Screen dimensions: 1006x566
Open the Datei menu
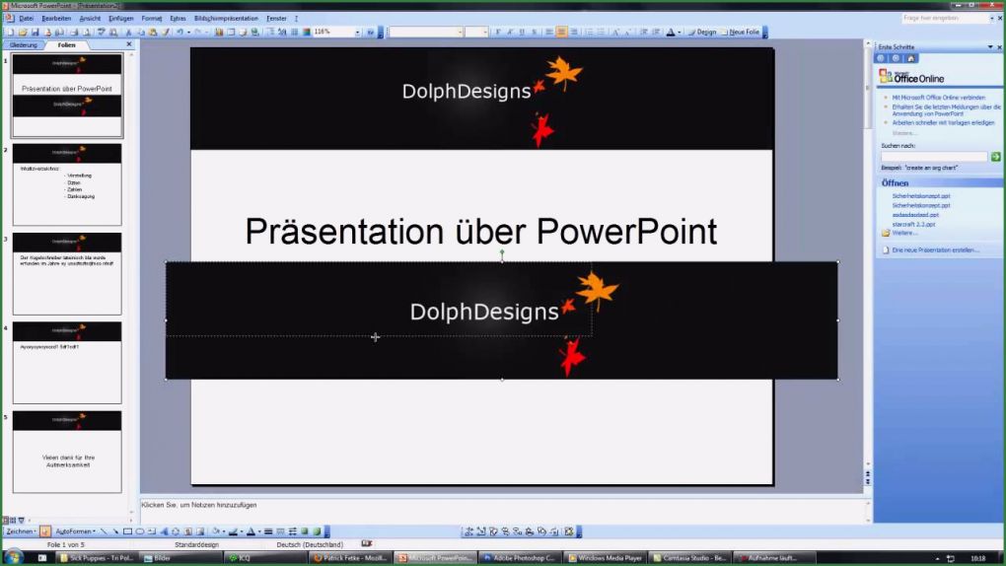27,18
